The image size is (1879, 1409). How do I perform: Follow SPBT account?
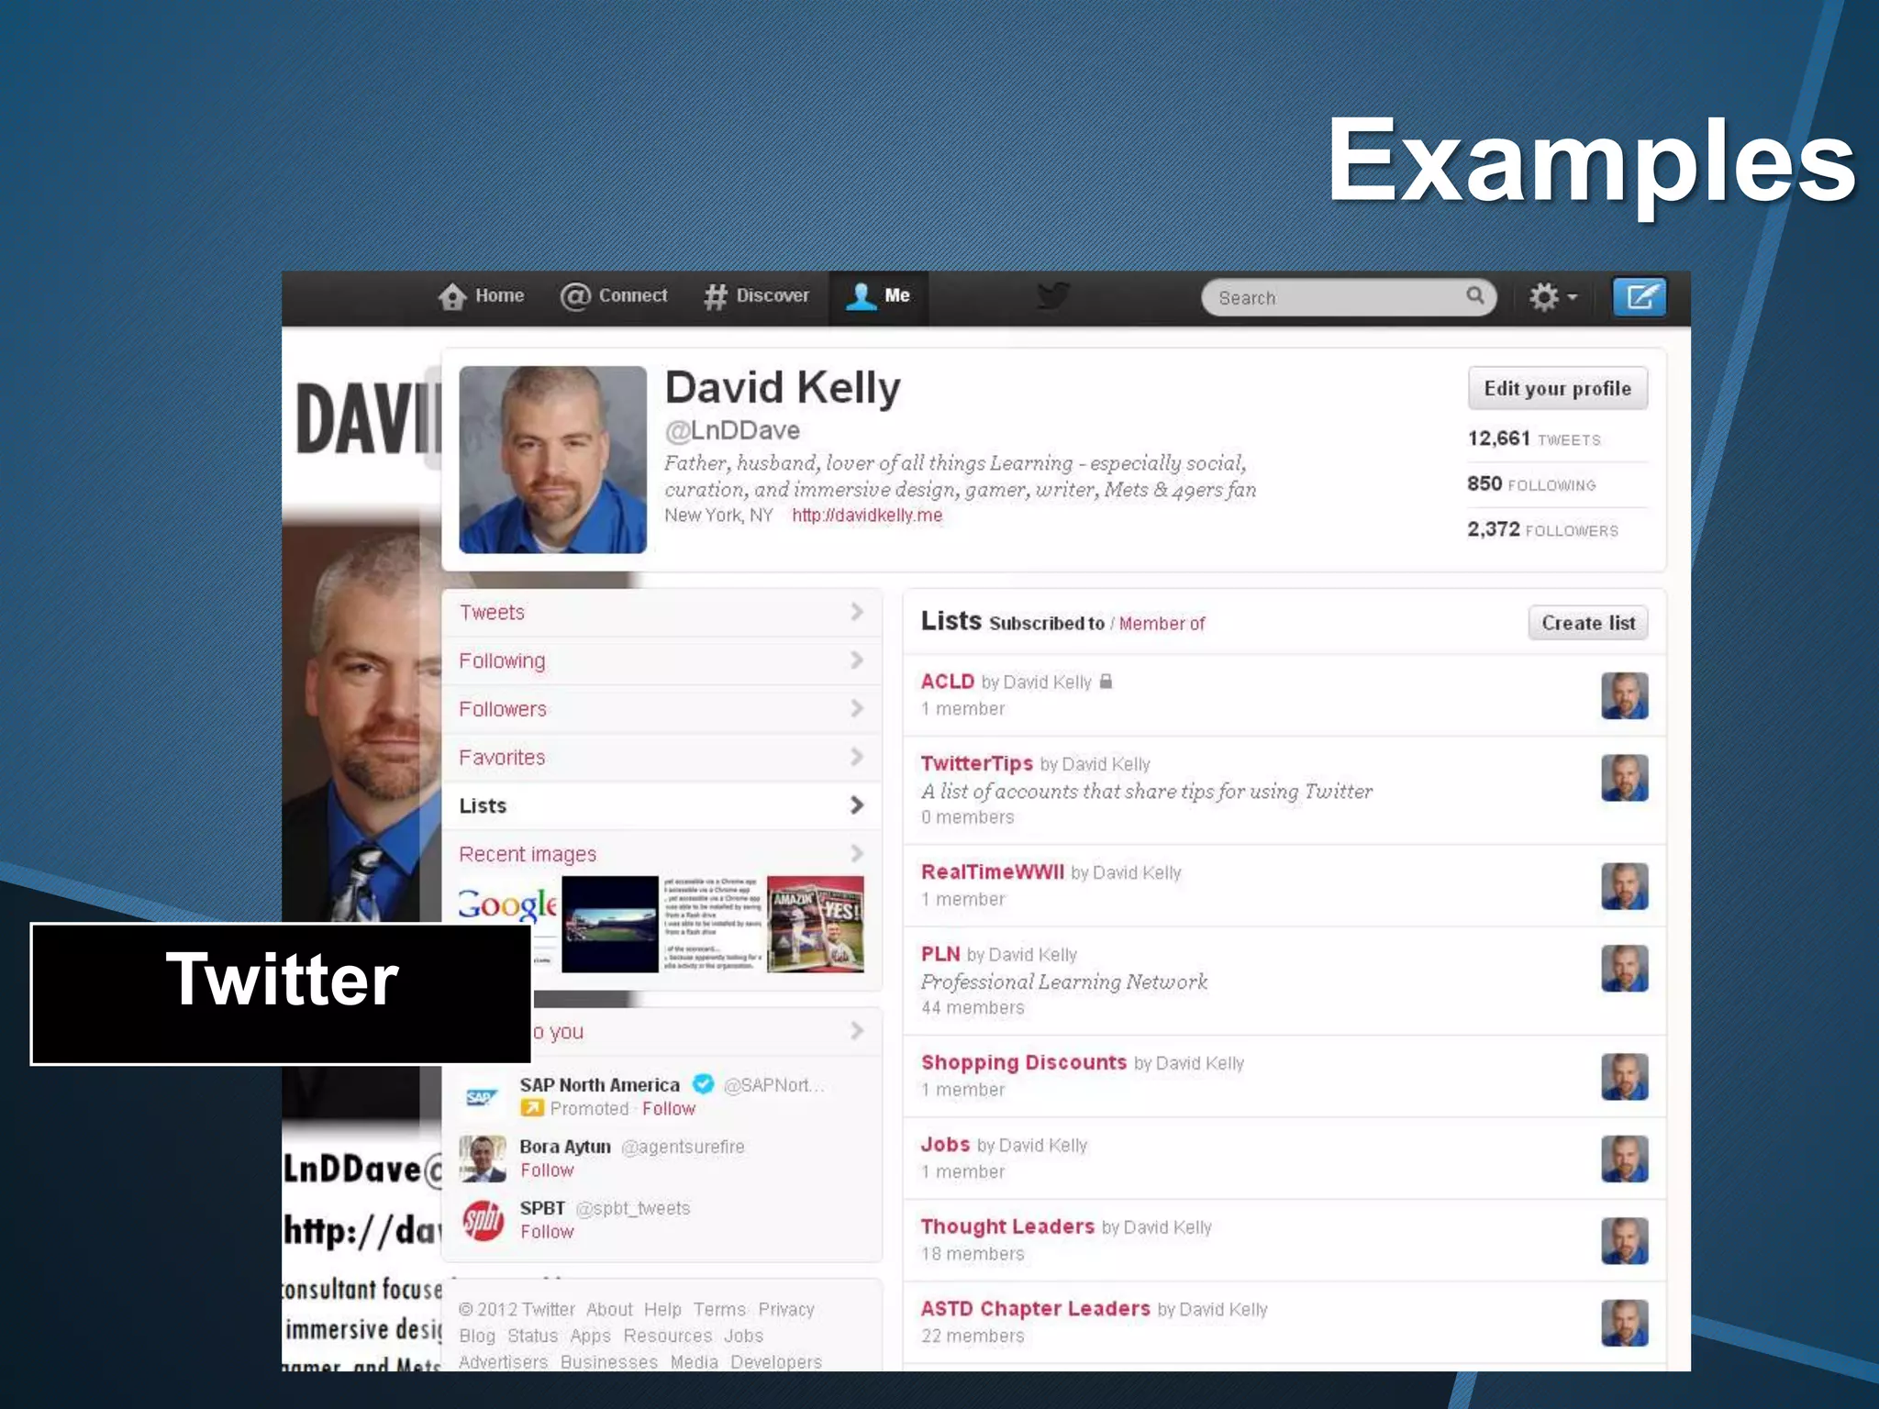[x=547, y=1232]
